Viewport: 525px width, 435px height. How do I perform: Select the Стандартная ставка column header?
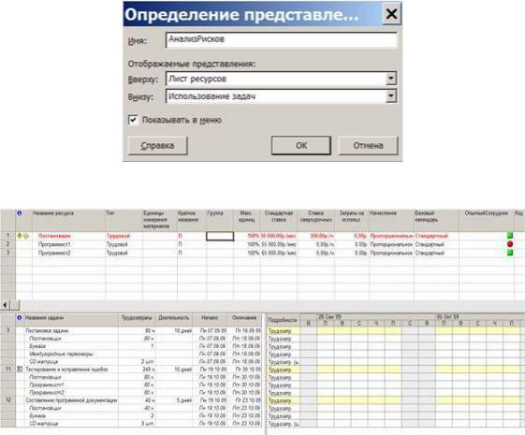pos(279,221)
